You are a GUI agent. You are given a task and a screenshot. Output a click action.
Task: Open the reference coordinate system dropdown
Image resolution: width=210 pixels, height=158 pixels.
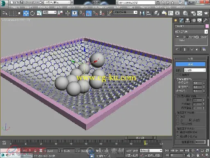(50, 12)
